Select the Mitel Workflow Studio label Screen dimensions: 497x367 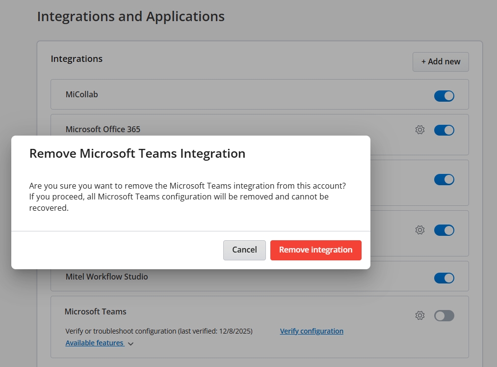click(107, 277)
